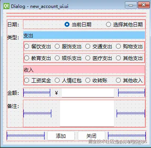This screenshot has width=151, height=148.
Task: Click the 类型: label
Action: tap(13, 37)
